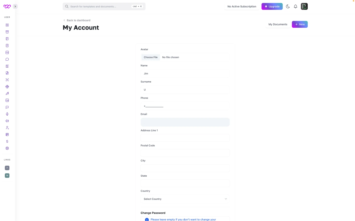Open the F link in sidebar
355x221 pixels.
coord(7,168)
